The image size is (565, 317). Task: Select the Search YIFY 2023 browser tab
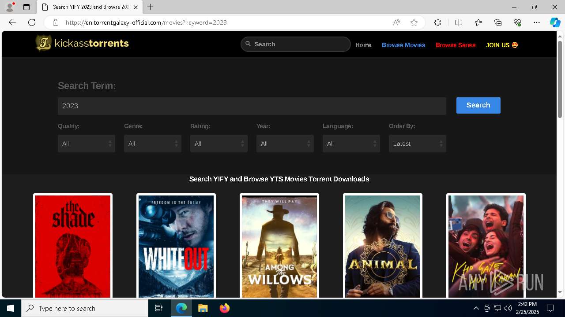(x=90, y=7)
